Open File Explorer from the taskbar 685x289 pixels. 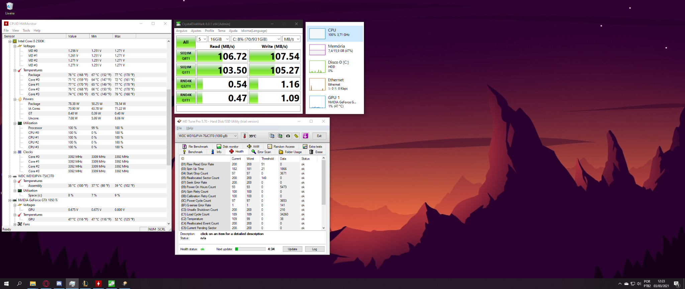[x=33, y=284]
